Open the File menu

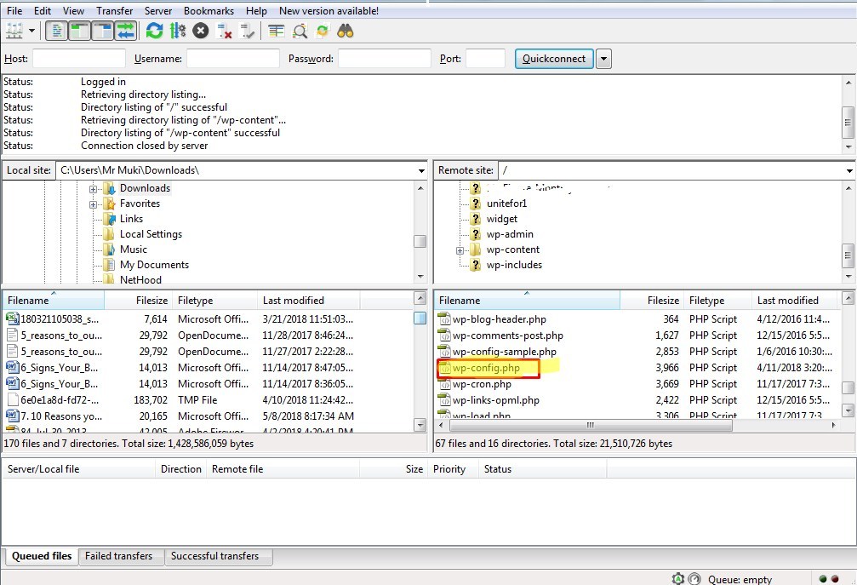[14, 10]
